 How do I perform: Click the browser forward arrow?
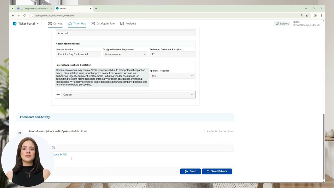(x=19, y=15)
